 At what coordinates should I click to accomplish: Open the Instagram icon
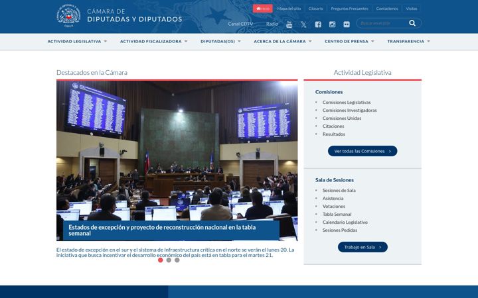tap(333, 25)
